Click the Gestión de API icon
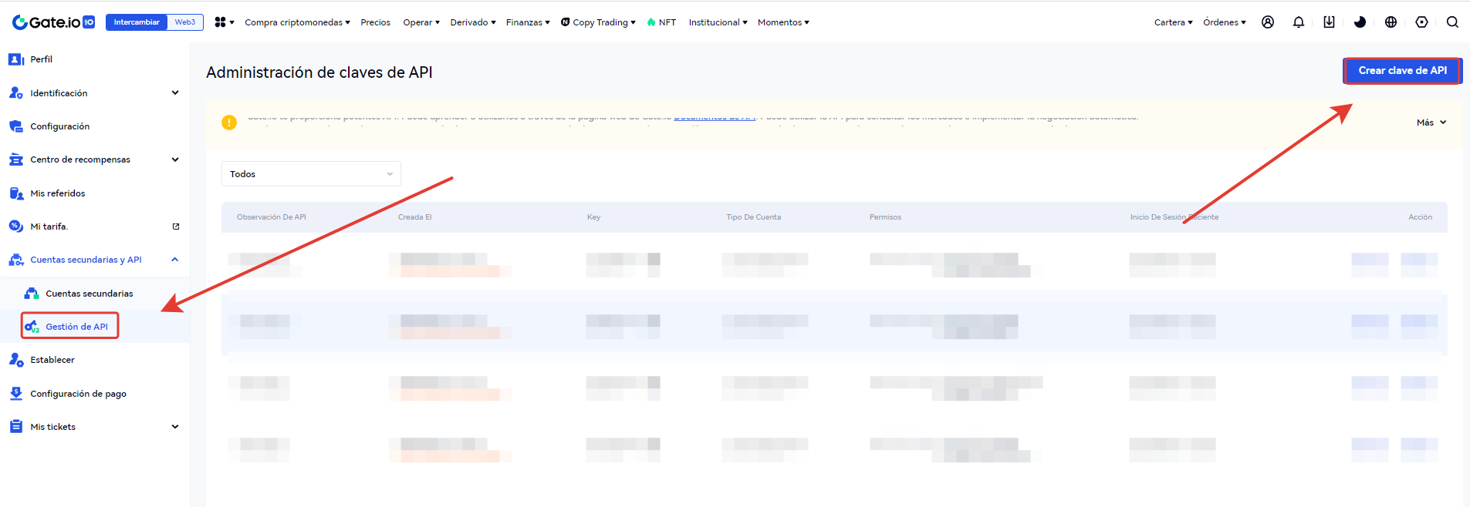This screenshot has height=507, width=1470. 32,327
